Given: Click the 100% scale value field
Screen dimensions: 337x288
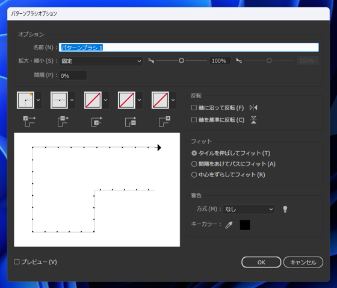Looking at the screenshot, I should coord(220,61).
